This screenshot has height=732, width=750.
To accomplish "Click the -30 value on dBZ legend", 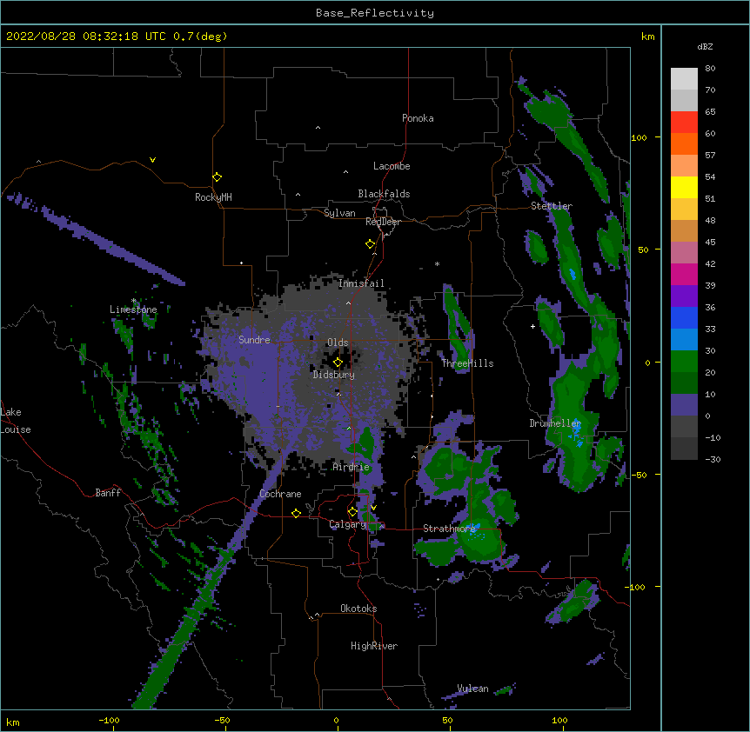I will (x=713, y=460).
